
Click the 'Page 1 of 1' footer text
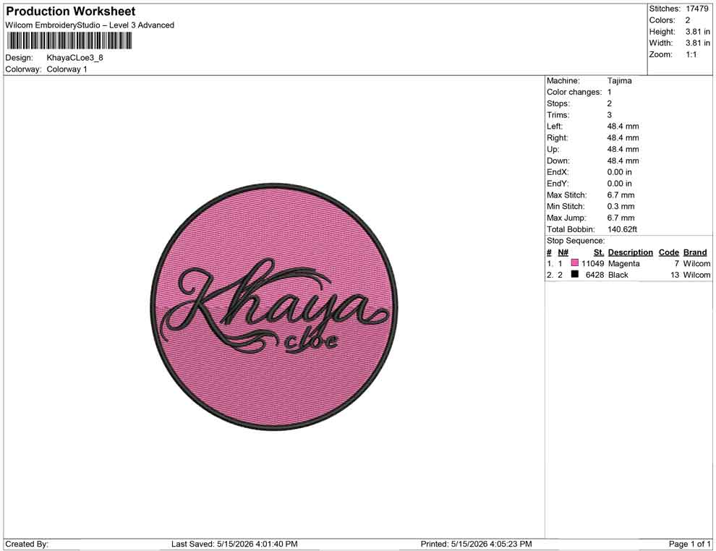point(689,544)
